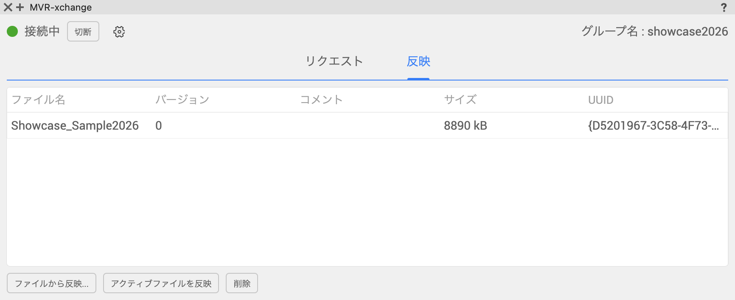735x300 pixels.
Task: Click the truncated UUID value cell
Action: (653, 125)
